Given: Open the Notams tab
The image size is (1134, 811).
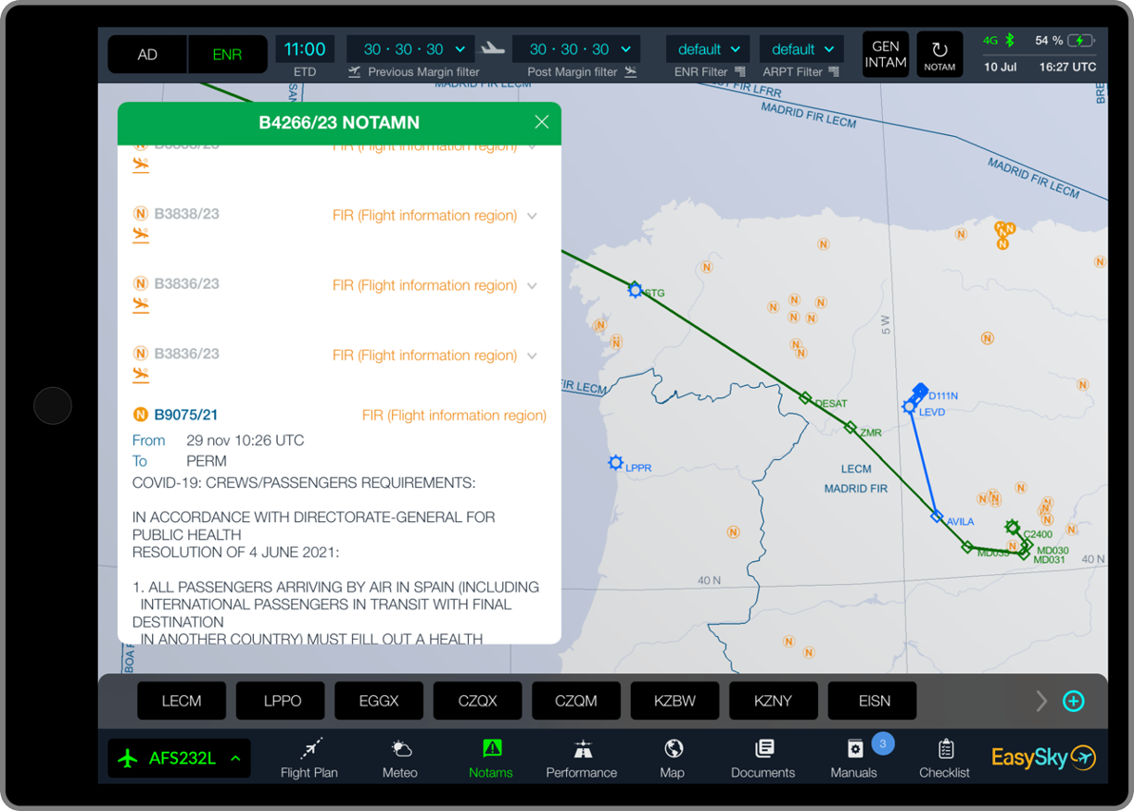Looking at the screenshot, I should pyautogui.click(x=491, y=758).
